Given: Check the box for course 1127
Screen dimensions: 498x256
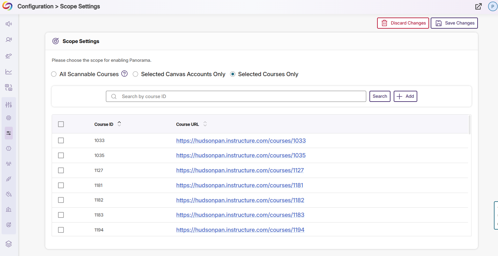Looking at the screenshot, I should tap(61, 170).
